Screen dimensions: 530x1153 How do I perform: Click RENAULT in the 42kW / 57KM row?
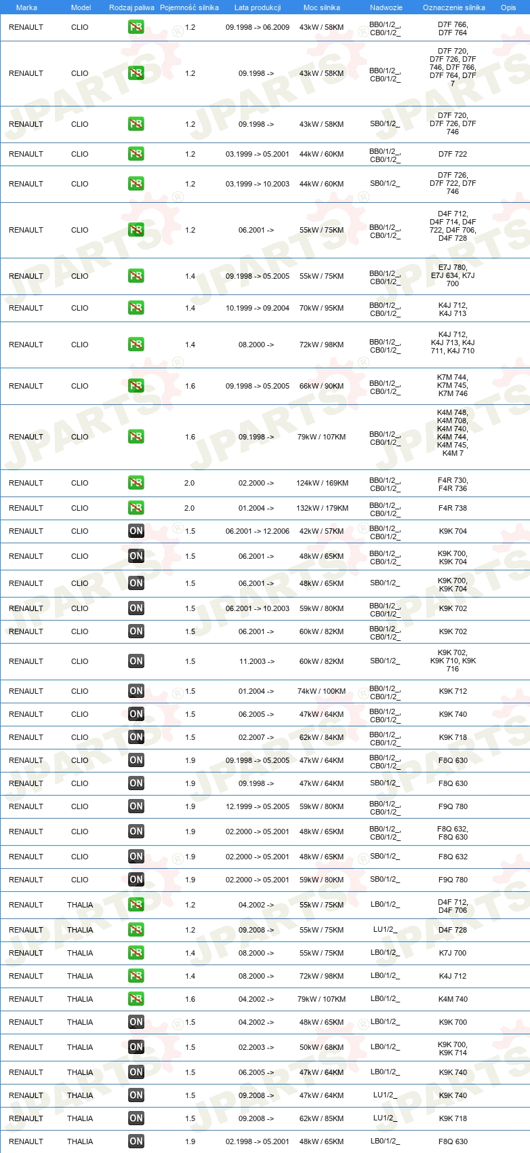pos(26,531)
